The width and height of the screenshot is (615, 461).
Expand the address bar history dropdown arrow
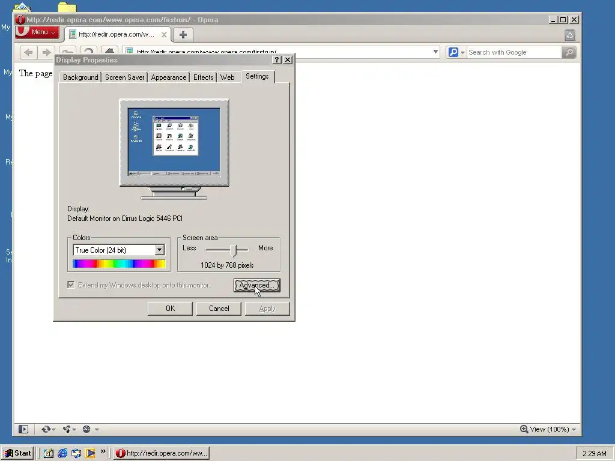point(435,52)
